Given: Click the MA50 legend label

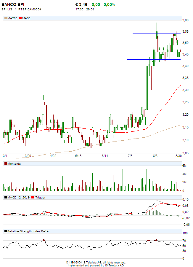Looking at the screenshot, I should (26, 18).
